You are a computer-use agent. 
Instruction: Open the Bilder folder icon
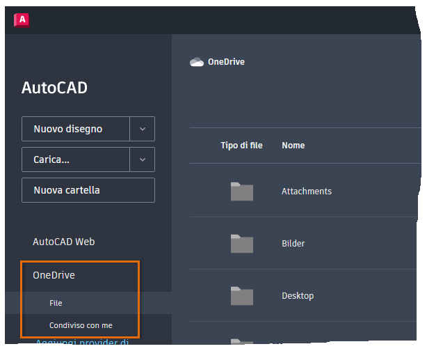point(242,244)
